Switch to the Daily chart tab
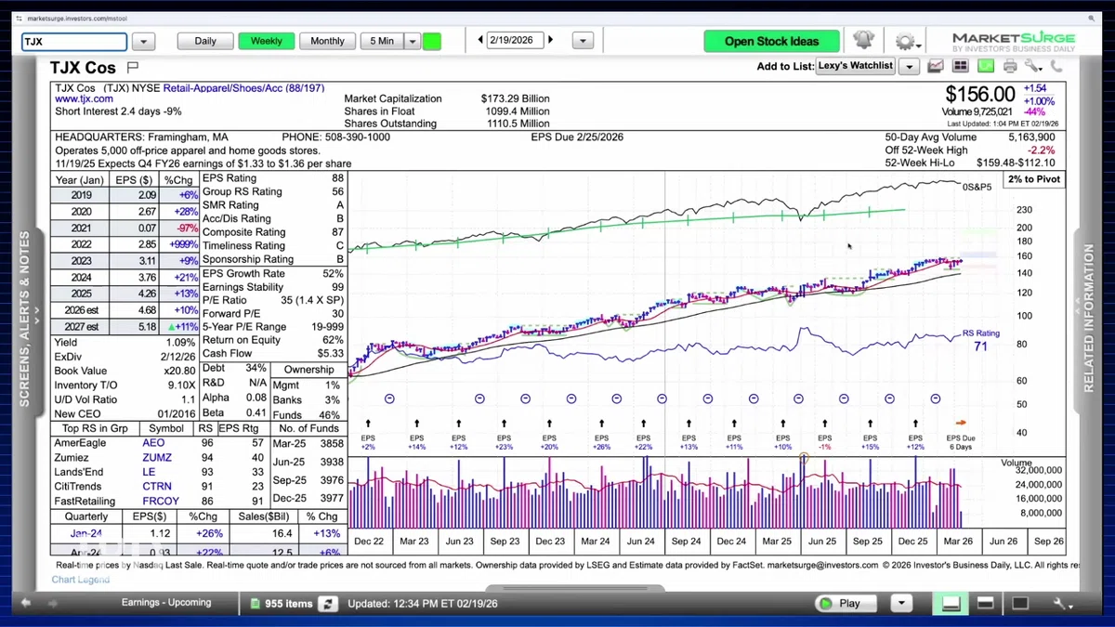The height and width of the screenshot is (627, 1115). pyautogui.click(x=205, y=41)
